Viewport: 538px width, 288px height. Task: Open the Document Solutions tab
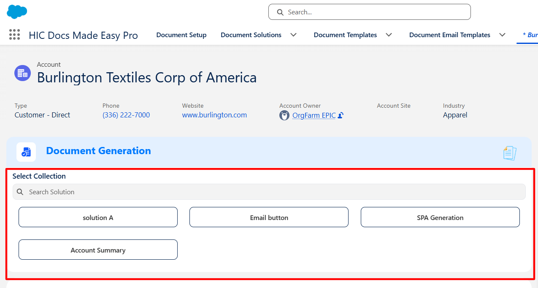coord(251,35)
